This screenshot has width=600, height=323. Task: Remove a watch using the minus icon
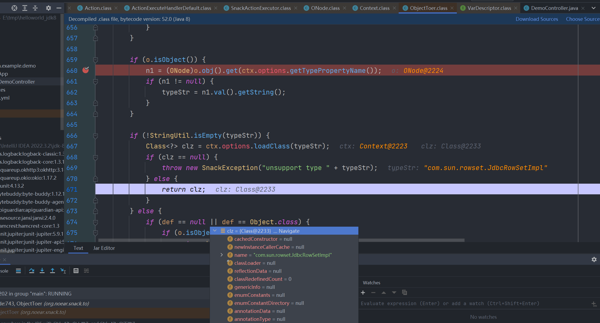tap(373, 293)
